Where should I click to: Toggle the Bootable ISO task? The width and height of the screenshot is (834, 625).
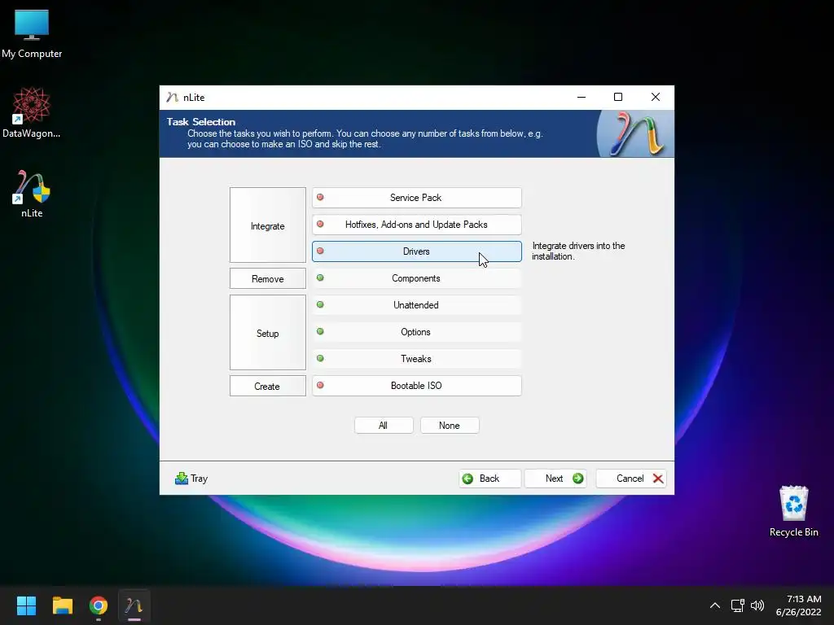(416, 386)
